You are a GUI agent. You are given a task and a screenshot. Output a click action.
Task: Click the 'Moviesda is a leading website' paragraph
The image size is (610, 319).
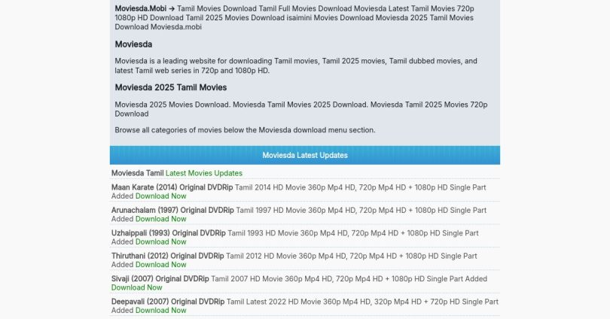(296, 65)
